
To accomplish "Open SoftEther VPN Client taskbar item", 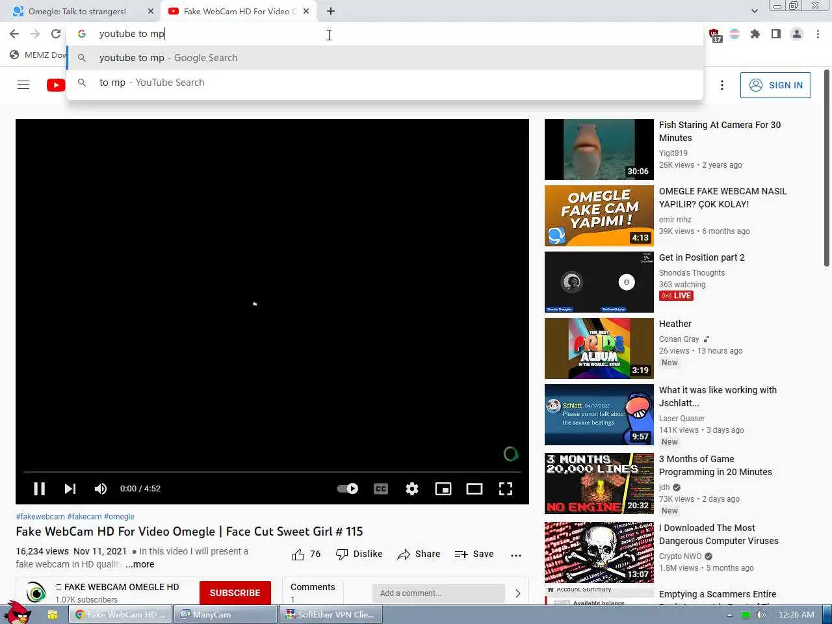I will click(331, 614).
